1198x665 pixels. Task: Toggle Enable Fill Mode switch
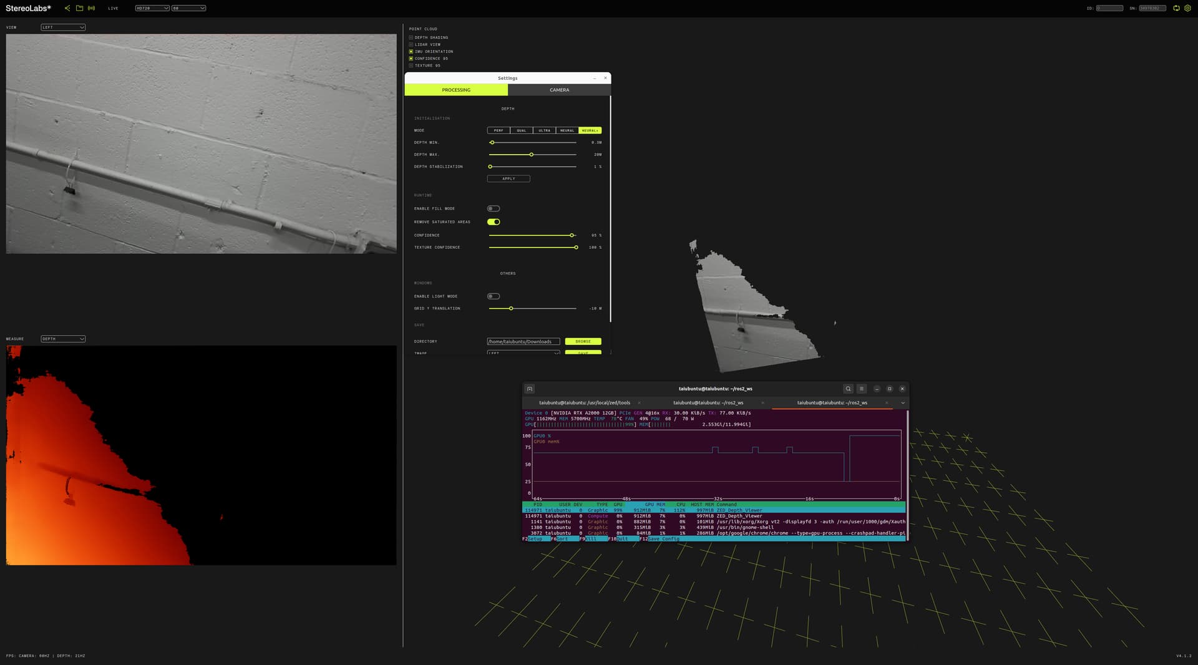[494, 208]
